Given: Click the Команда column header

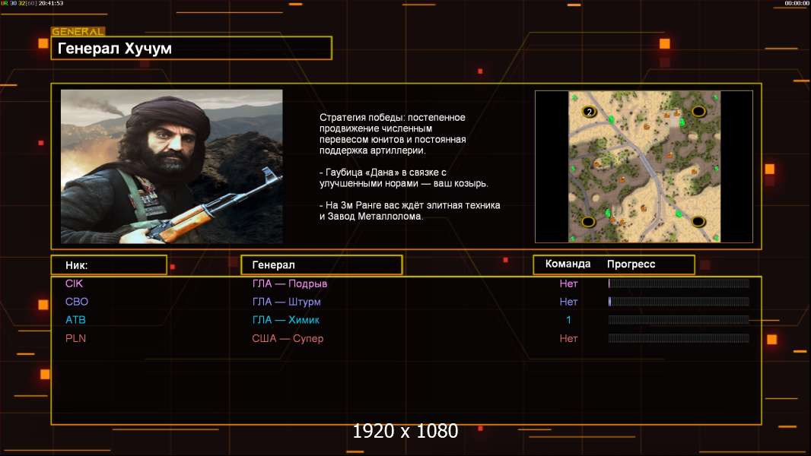Looking at the screenshot, I should 568,264.
